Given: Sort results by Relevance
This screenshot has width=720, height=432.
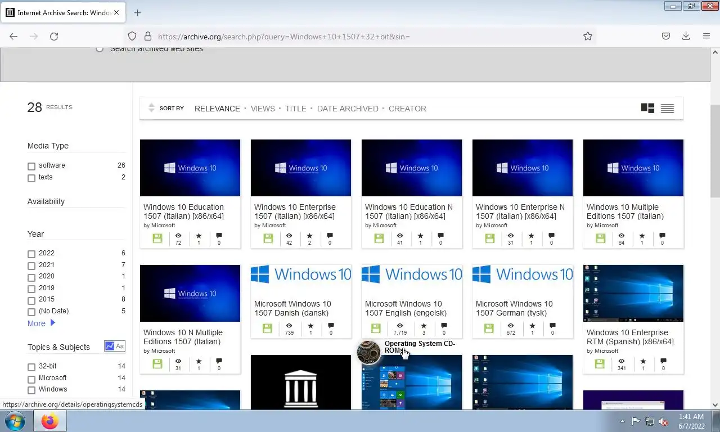Looking at the screenshot, I should [x=217, y=109].
